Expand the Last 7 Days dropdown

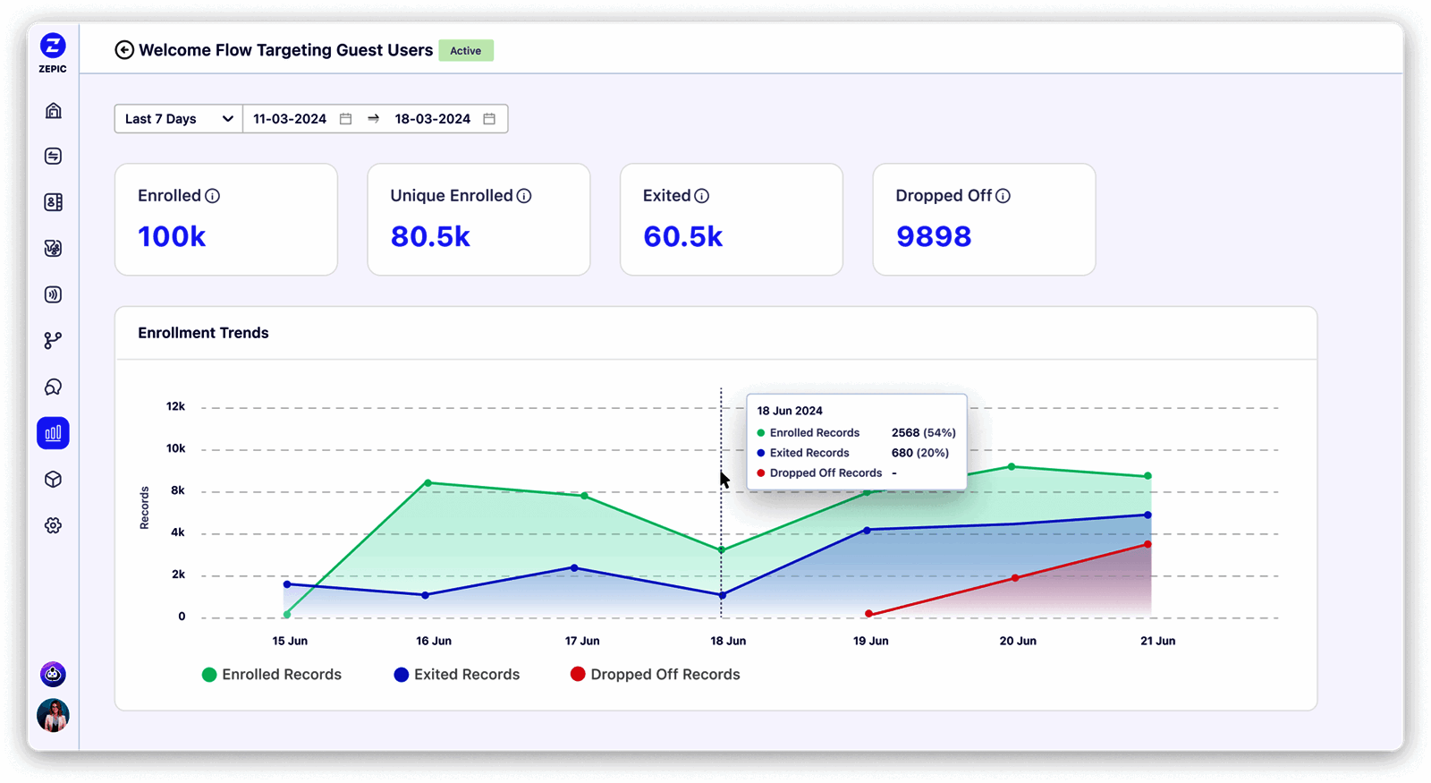pos(179,119)
